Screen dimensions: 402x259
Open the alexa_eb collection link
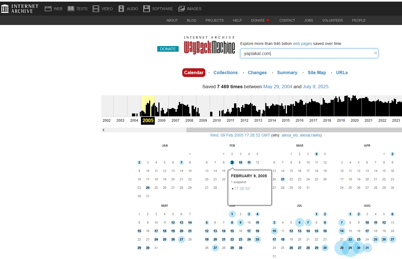[289, 135]
